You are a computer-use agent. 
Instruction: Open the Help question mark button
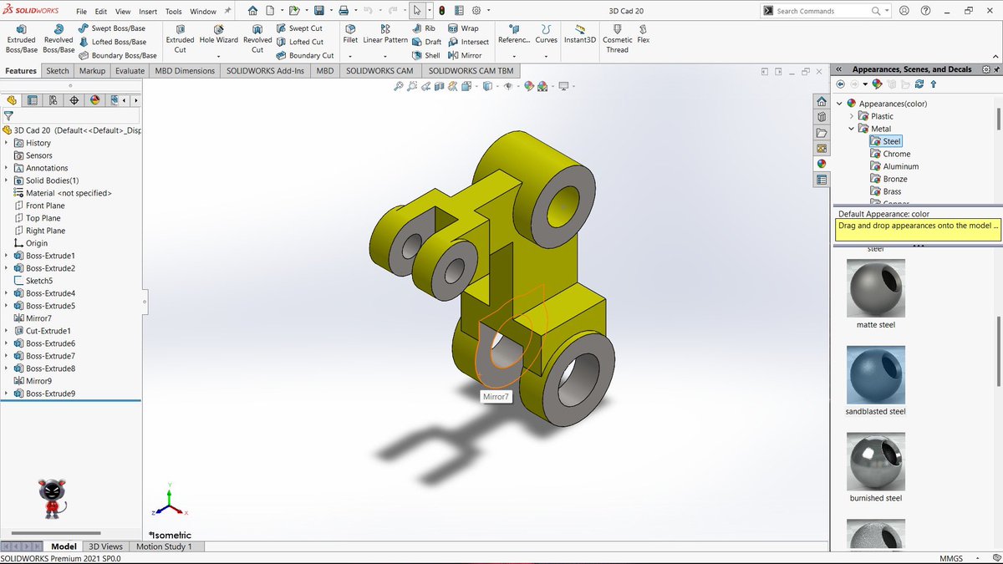tap(924, 10)
